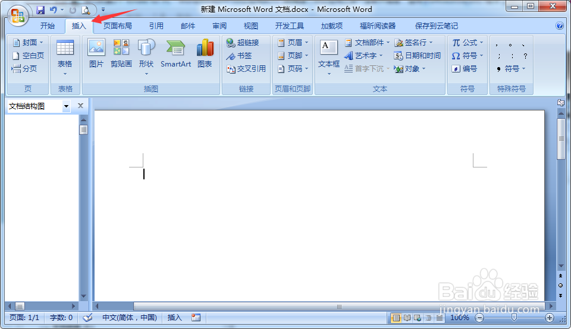Toggle the ruler button above scrollbar
571x329 pixels.
coord(561,103)
